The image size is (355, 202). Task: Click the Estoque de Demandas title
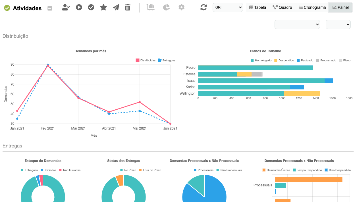click(43, 161)
